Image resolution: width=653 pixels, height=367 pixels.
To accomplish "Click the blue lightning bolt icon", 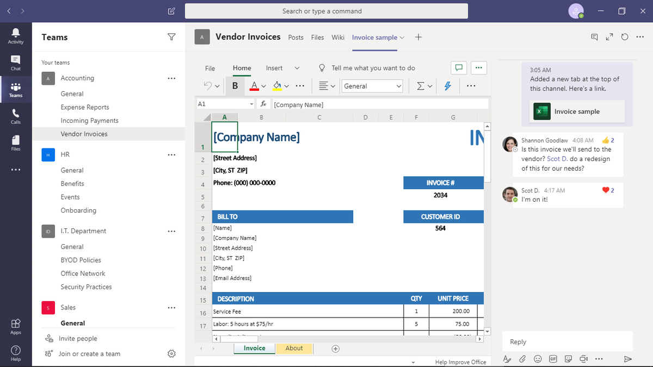I will pyautogui.click(x=448, y=86).
